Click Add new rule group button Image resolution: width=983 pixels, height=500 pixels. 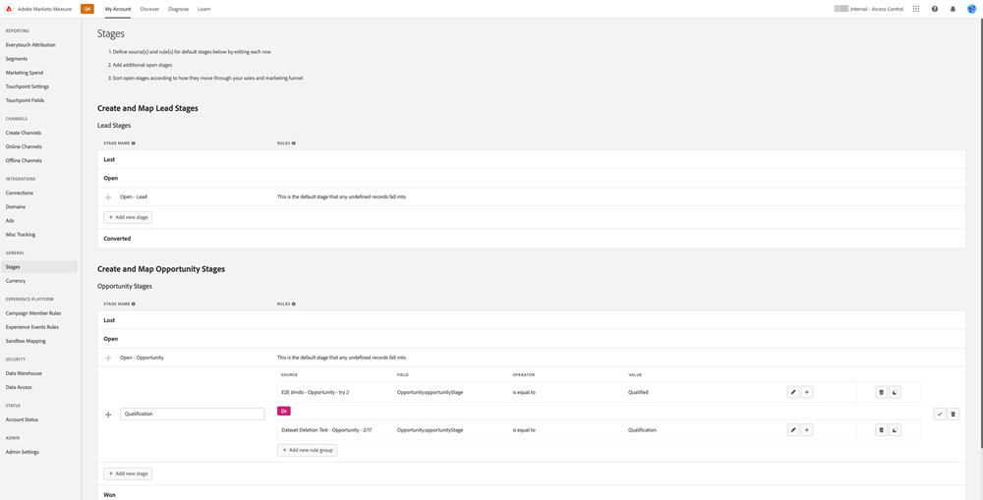tap(308, 450)
